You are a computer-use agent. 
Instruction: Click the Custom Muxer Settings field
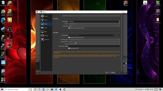(94, 46)
